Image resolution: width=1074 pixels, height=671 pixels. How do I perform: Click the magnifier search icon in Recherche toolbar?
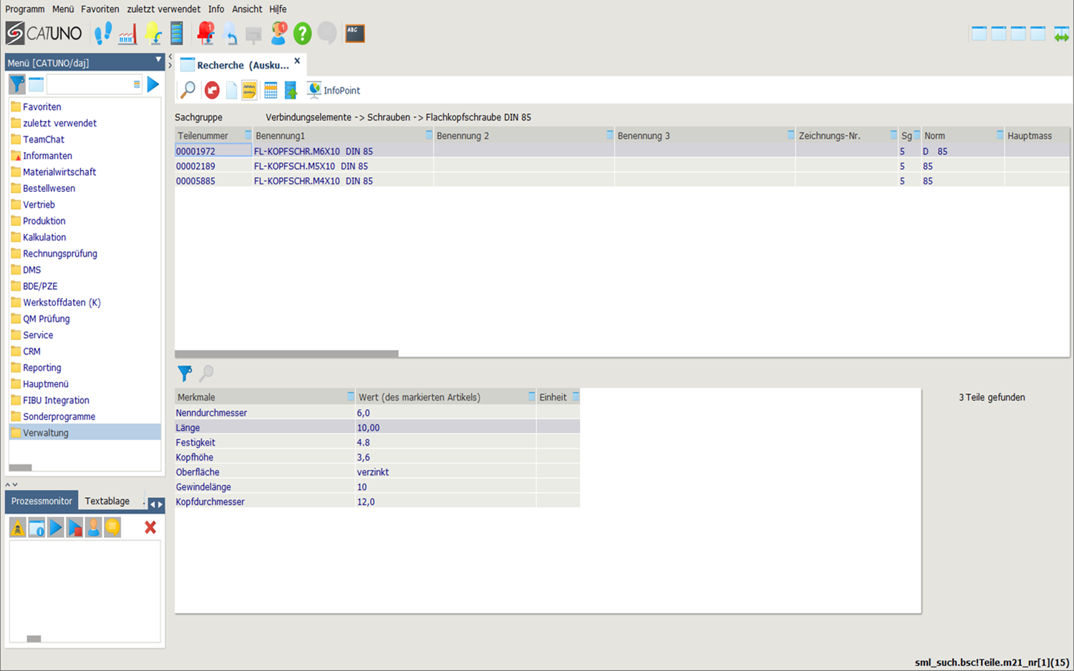pos(188,90)
